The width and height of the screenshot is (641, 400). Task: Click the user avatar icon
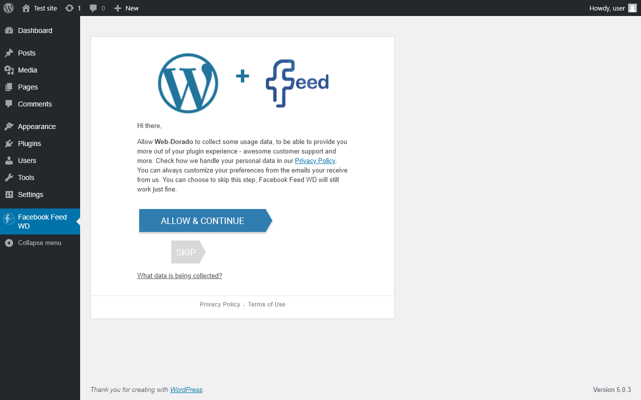pyautogui.click(x=632, y=8)
